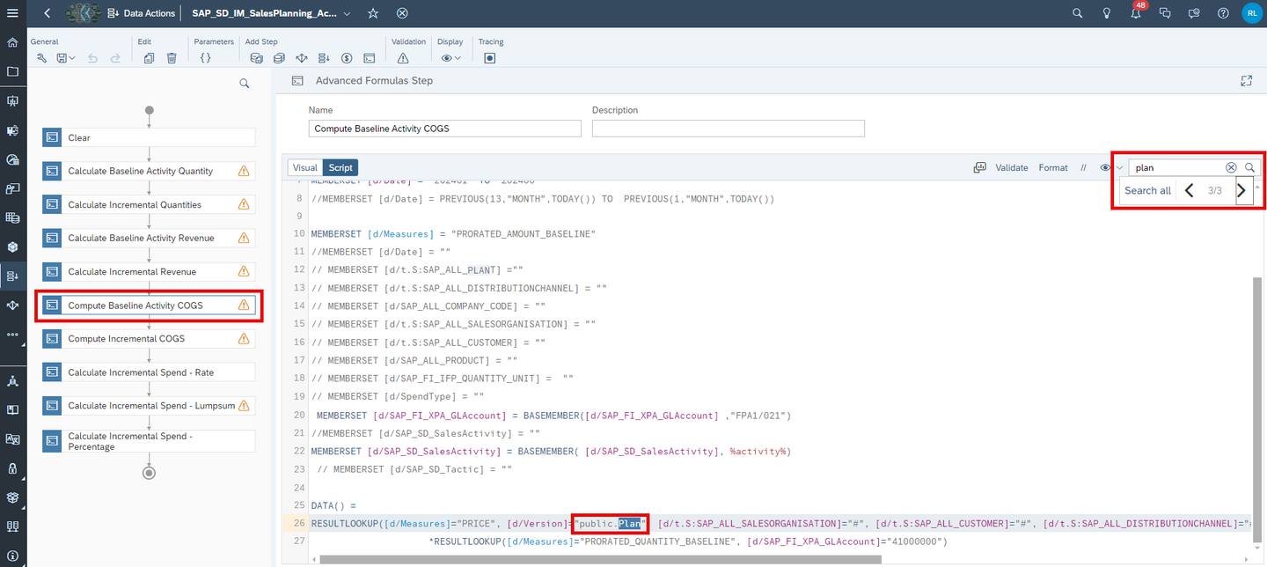Switch to the Script tab
The width and height of the screenshot is (1267, 567).
(341, 167)
